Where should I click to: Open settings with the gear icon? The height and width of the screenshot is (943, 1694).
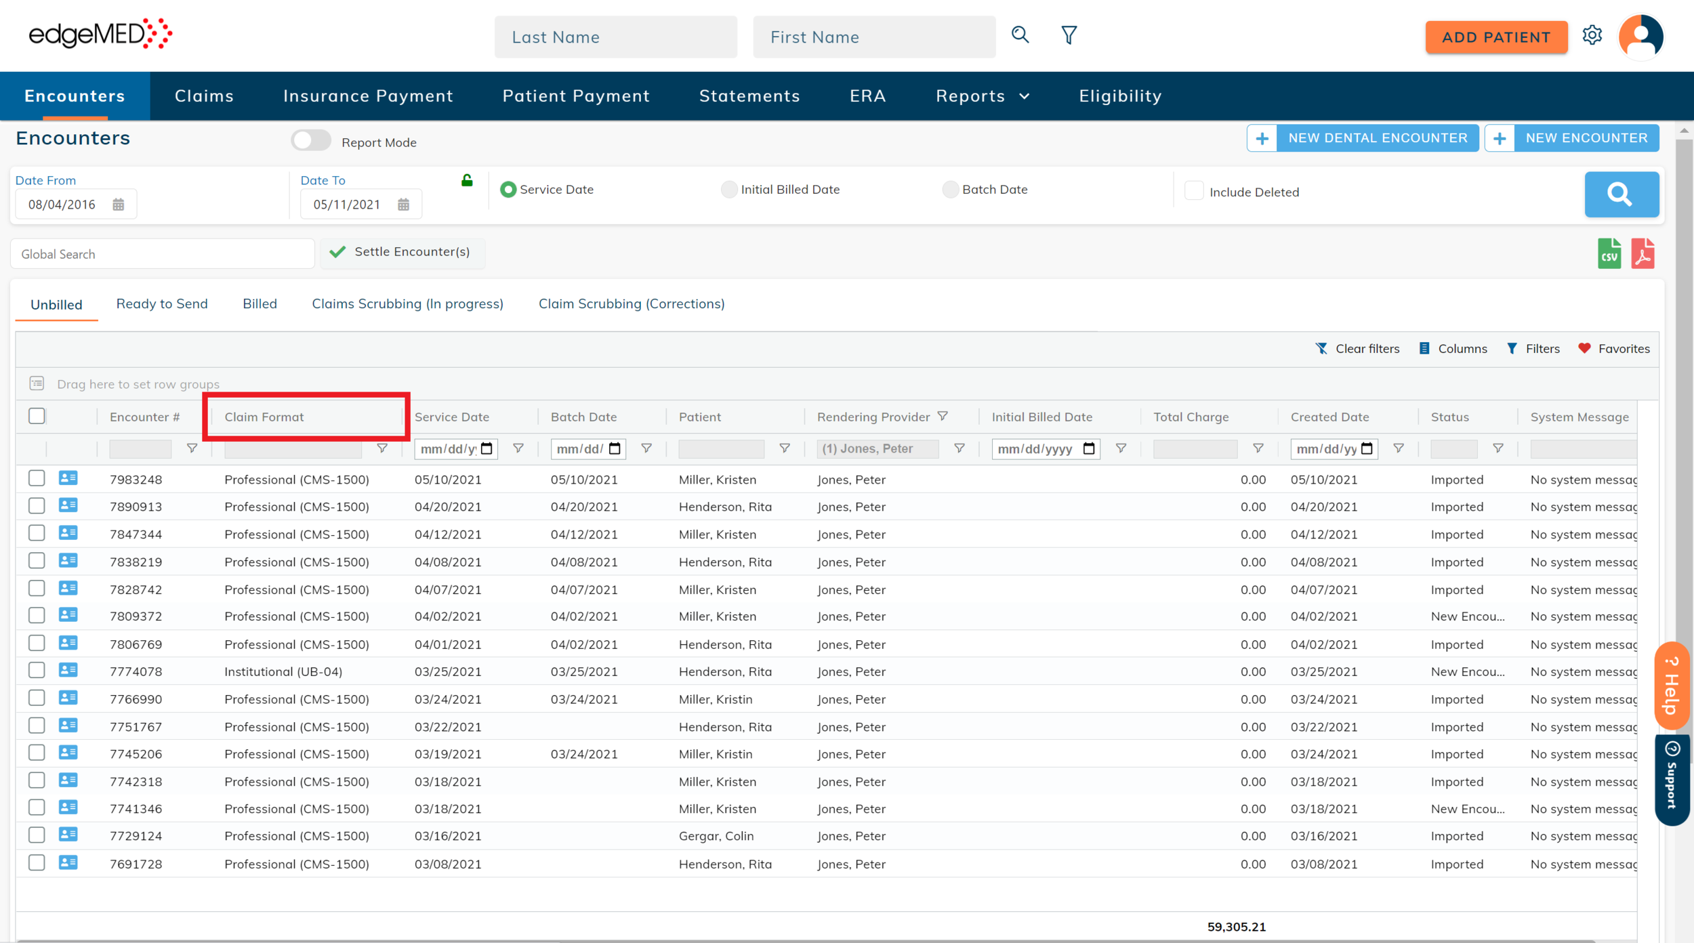point(1592,35)
